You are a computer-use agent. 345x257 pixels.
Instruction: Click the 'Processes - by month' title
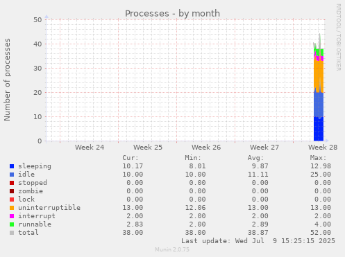(172, 13)
